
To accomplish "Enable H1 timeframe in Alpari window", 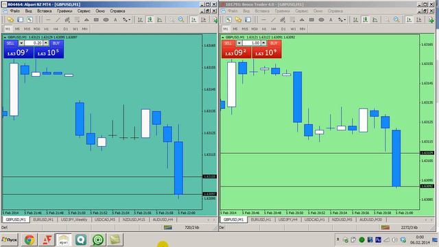I will [46, 29].
